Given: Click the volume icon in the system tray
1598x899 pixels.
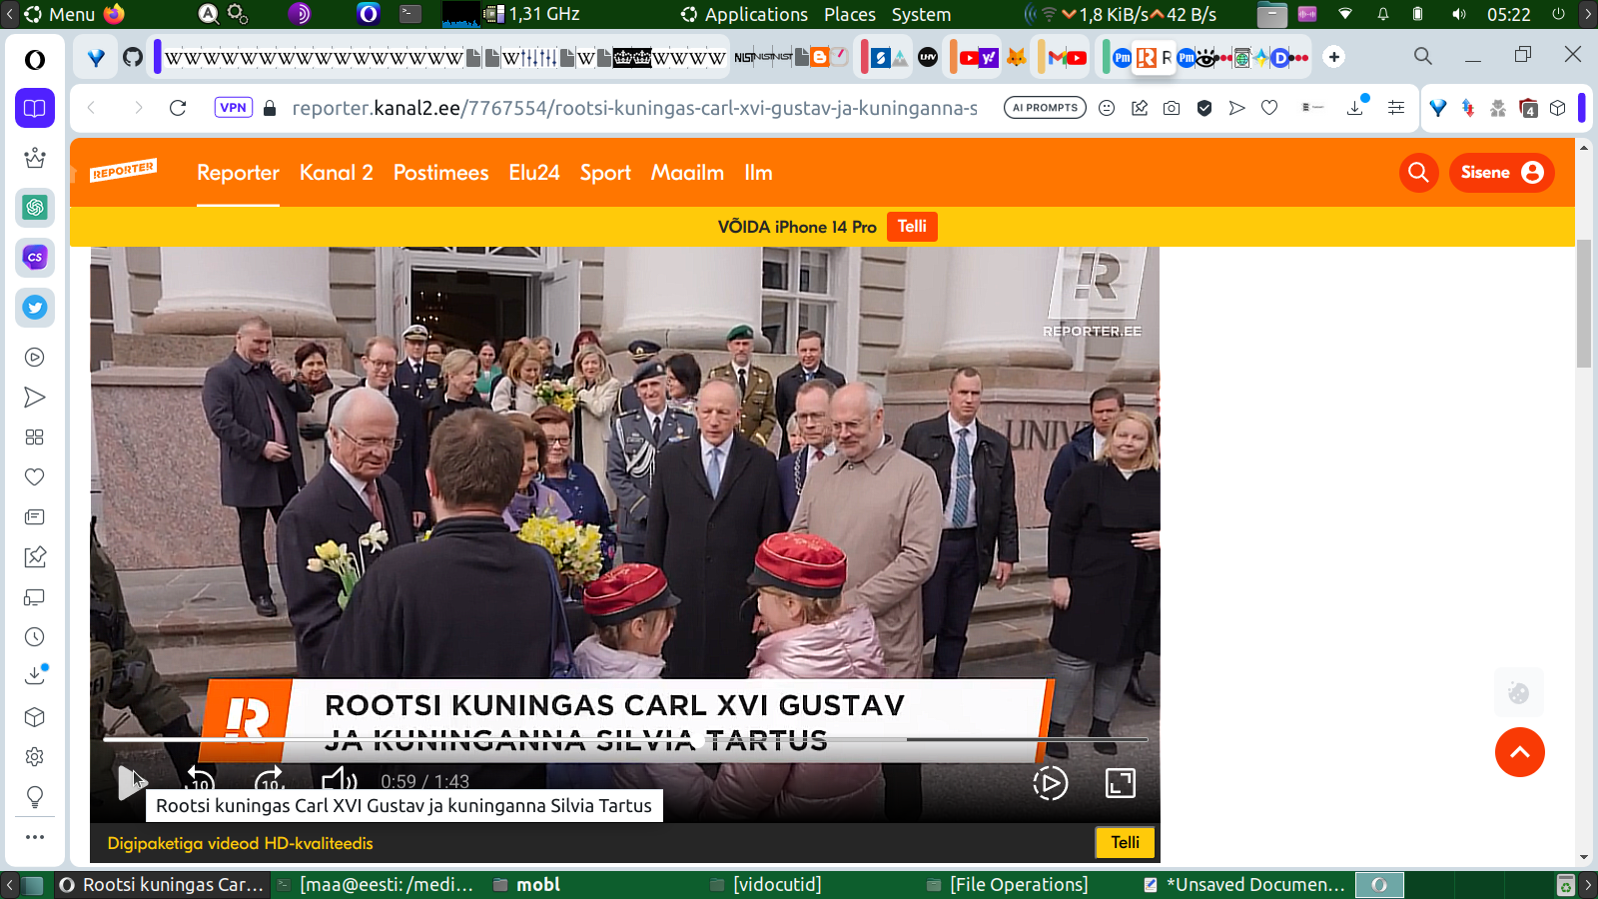Looking at the screenshot, I should click(x=1459, y=14).
